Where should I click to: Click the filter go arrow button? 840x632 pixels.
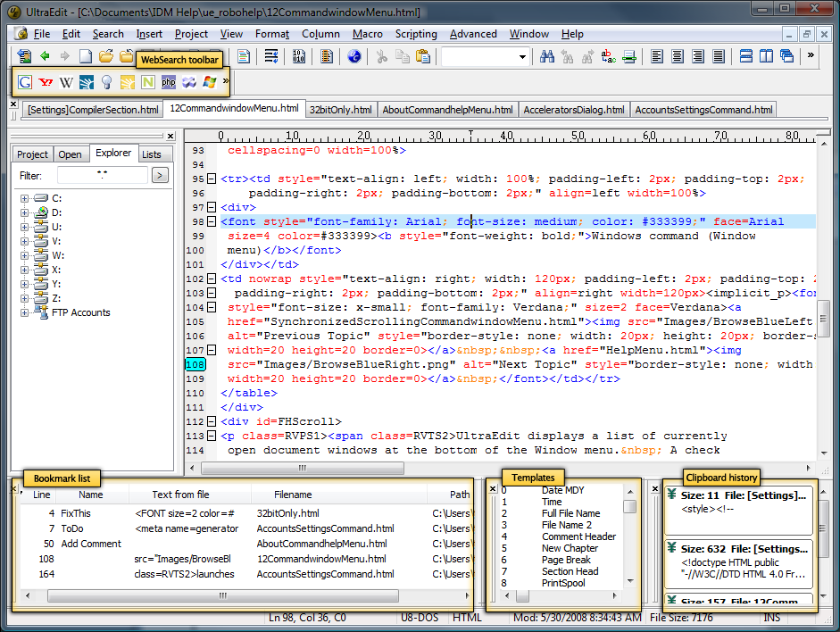[160, 175]
